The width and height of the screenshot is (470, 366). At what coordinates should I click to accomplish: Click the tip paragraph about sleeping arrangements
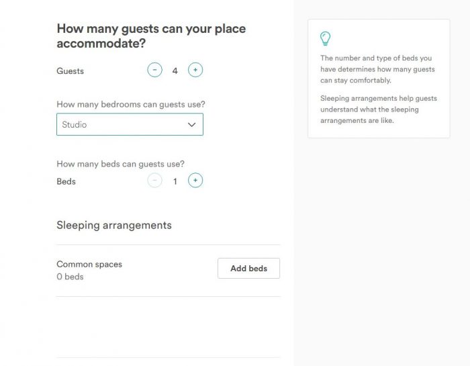[379, 109]
